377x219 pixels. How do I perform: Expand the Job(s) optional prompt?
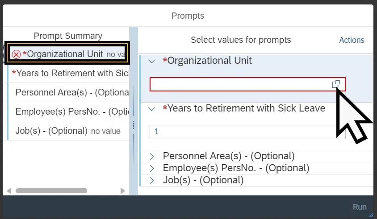click(x=152, y=180)
